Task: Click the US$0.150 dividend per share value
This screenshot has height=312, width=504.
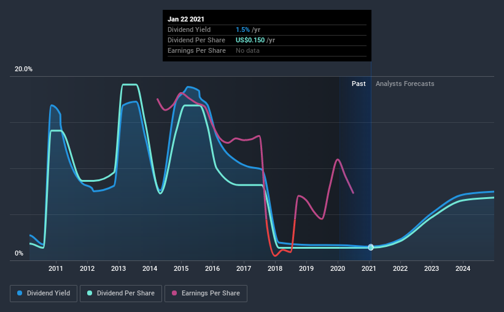Action: 250,40
